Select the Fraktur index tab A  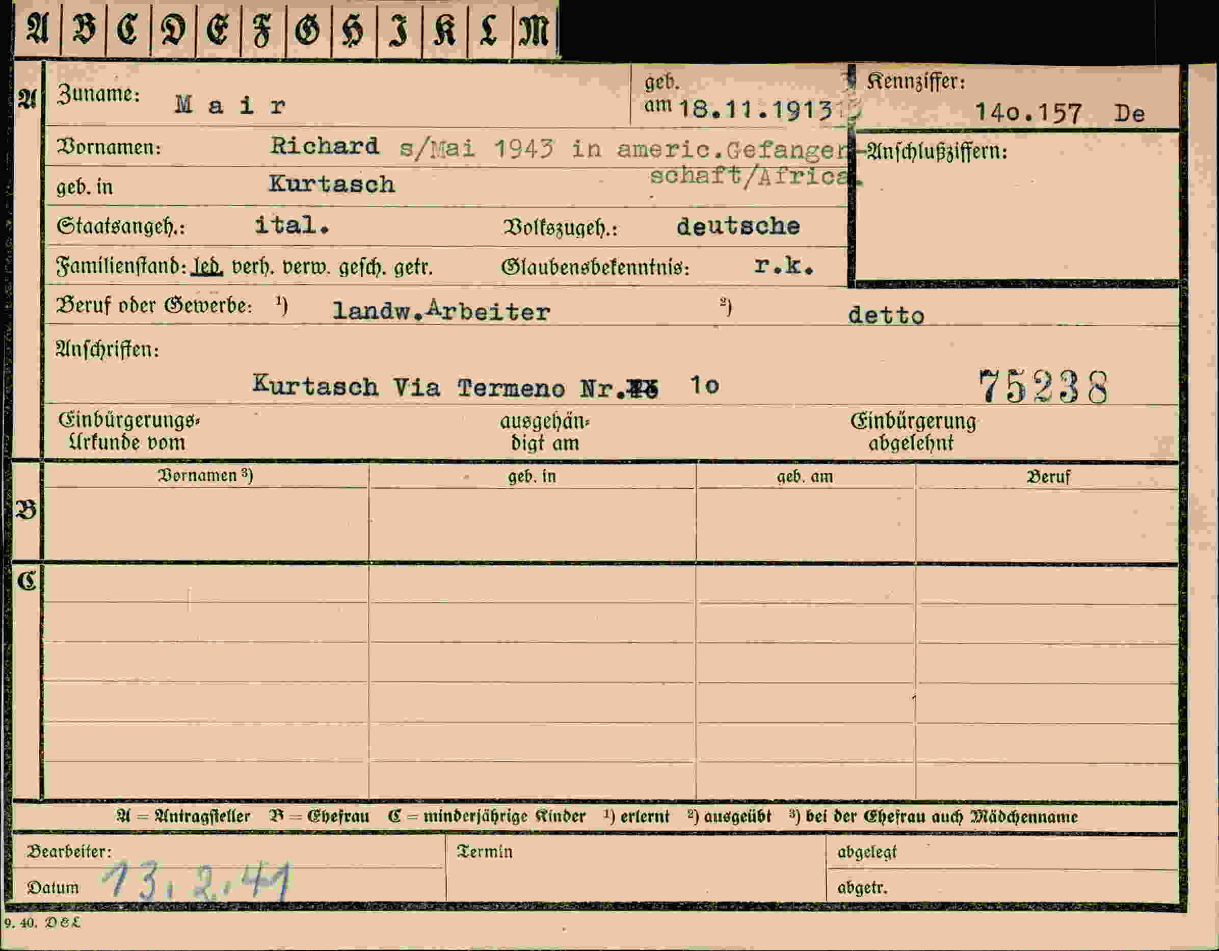(38, 29)
